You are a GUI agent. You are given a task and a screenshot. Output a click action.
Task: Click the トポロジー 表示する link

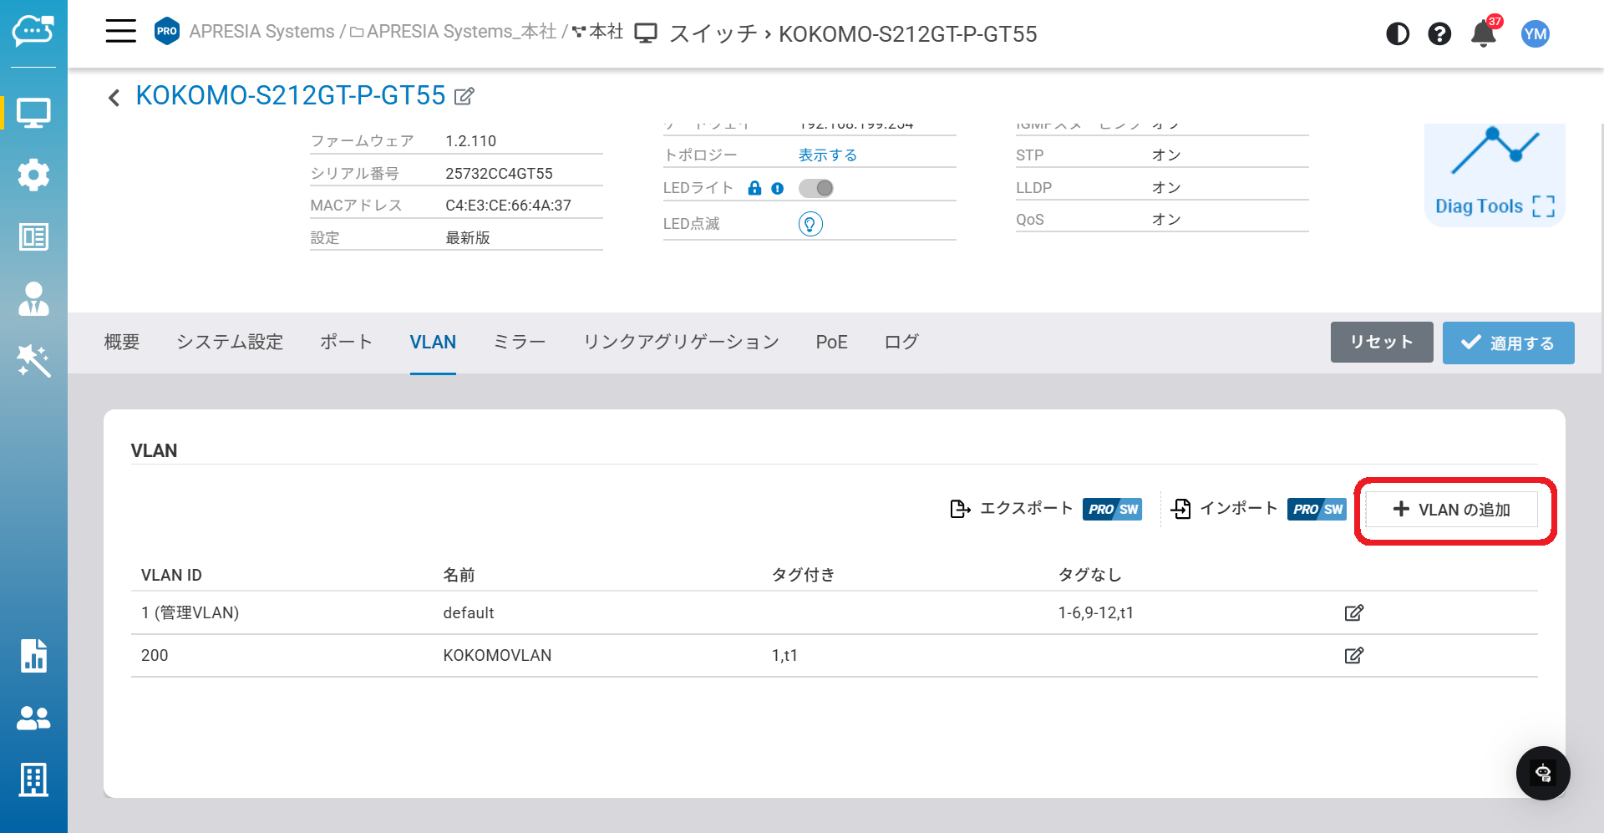pyautogui.click(x=827, y=155)
